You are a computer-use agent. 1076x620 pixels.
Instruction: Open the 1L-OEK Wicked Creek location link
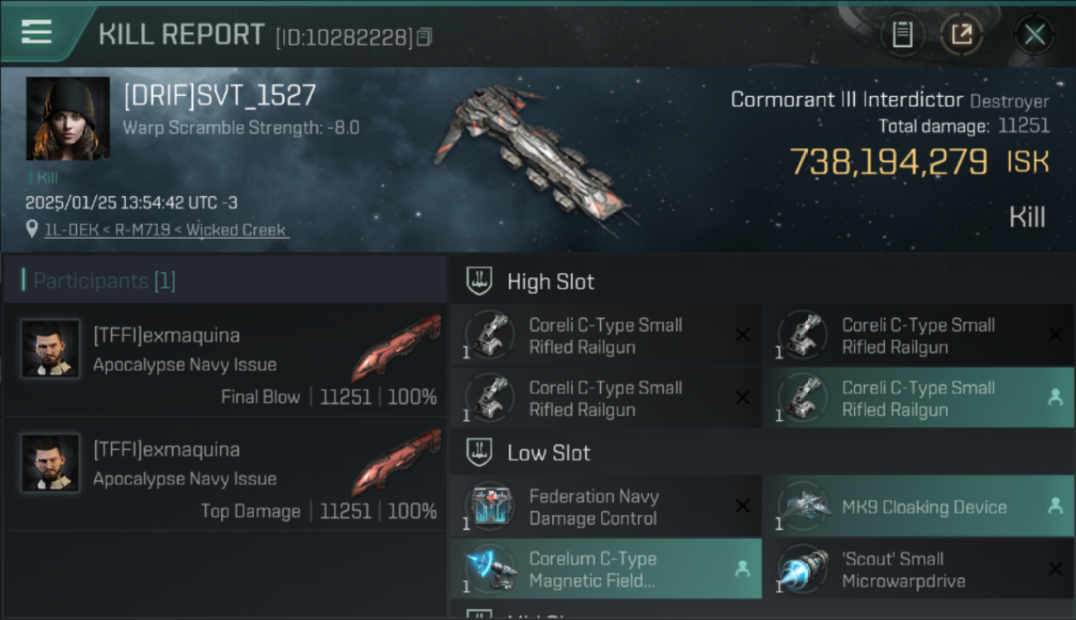point(166,230)
